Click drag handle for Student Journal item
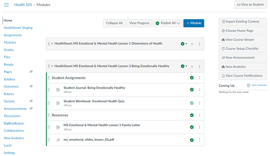Image resolution: width=270 pixels, height=156 pixels. coord(49,90)
